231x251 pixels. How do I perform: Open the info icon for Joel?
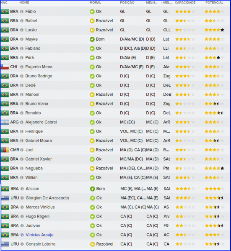click(22, 150)
